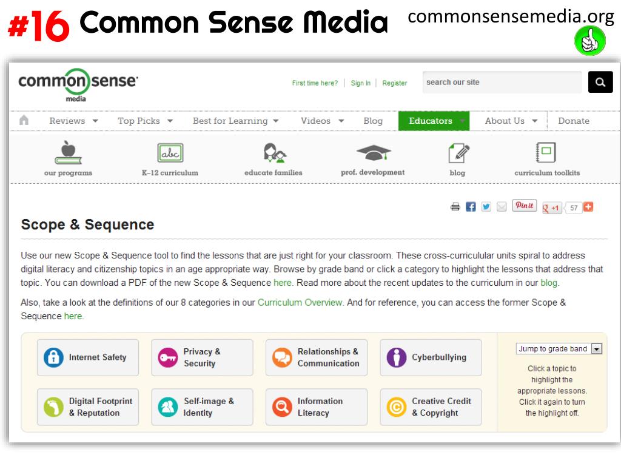The height and width of the screenshot is (466, 621).
Task: Share page via Twitter icon
Action: coord(486,206)
